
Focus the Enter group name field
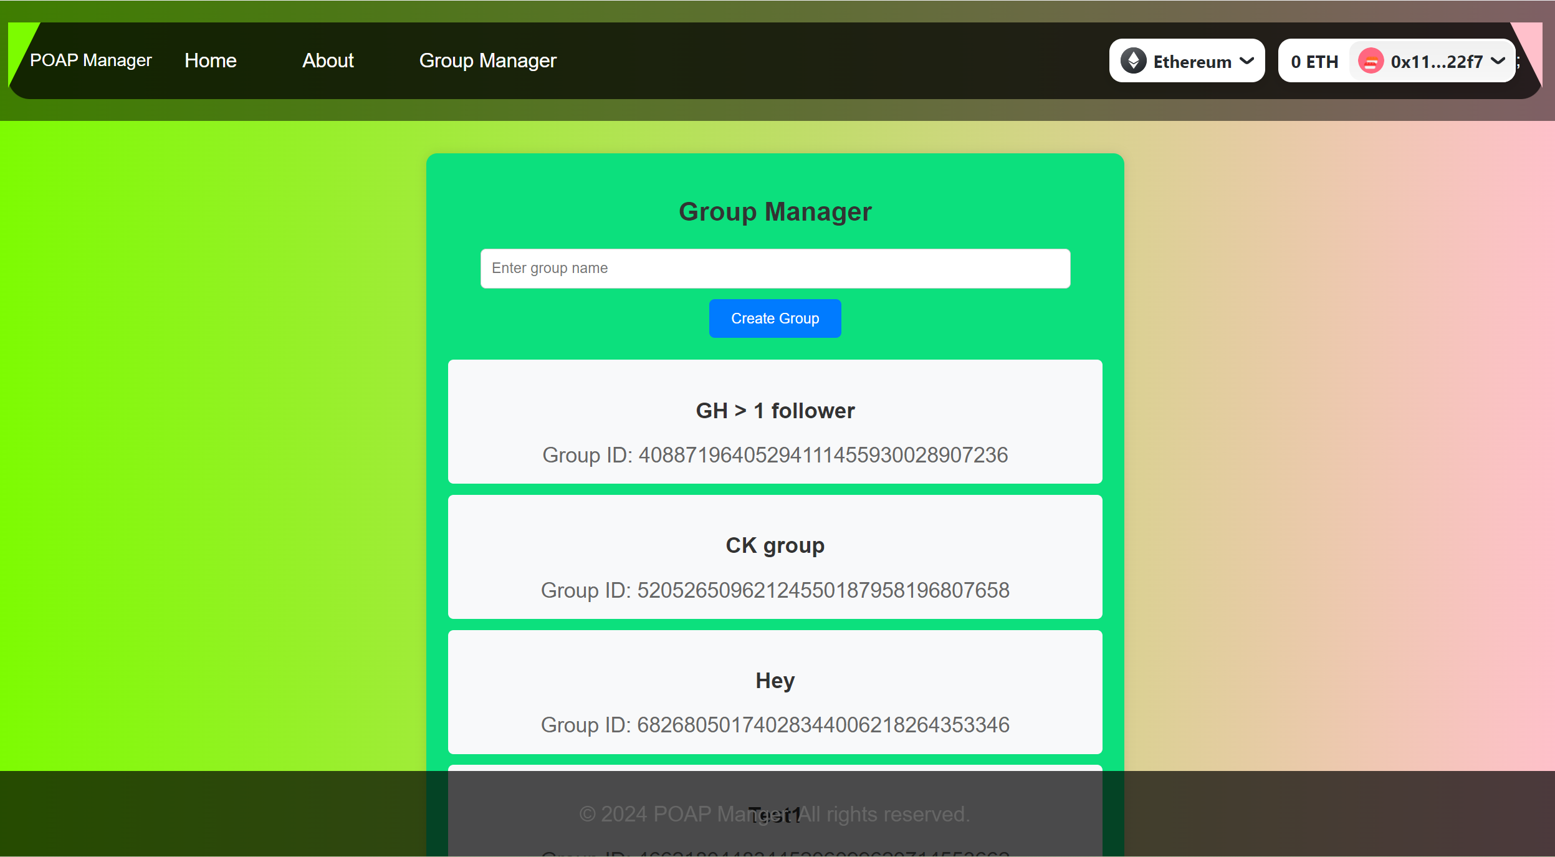pos(774,268)
